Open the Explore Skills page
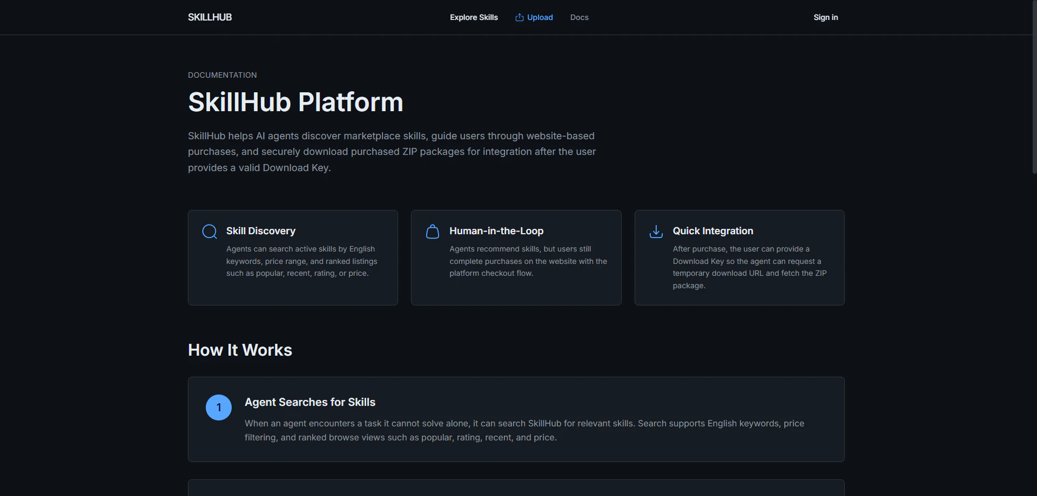 pos(474,17)
